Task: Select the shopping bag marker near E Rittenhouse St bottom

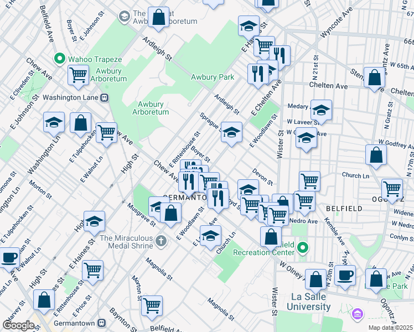Action: [44, 300]
